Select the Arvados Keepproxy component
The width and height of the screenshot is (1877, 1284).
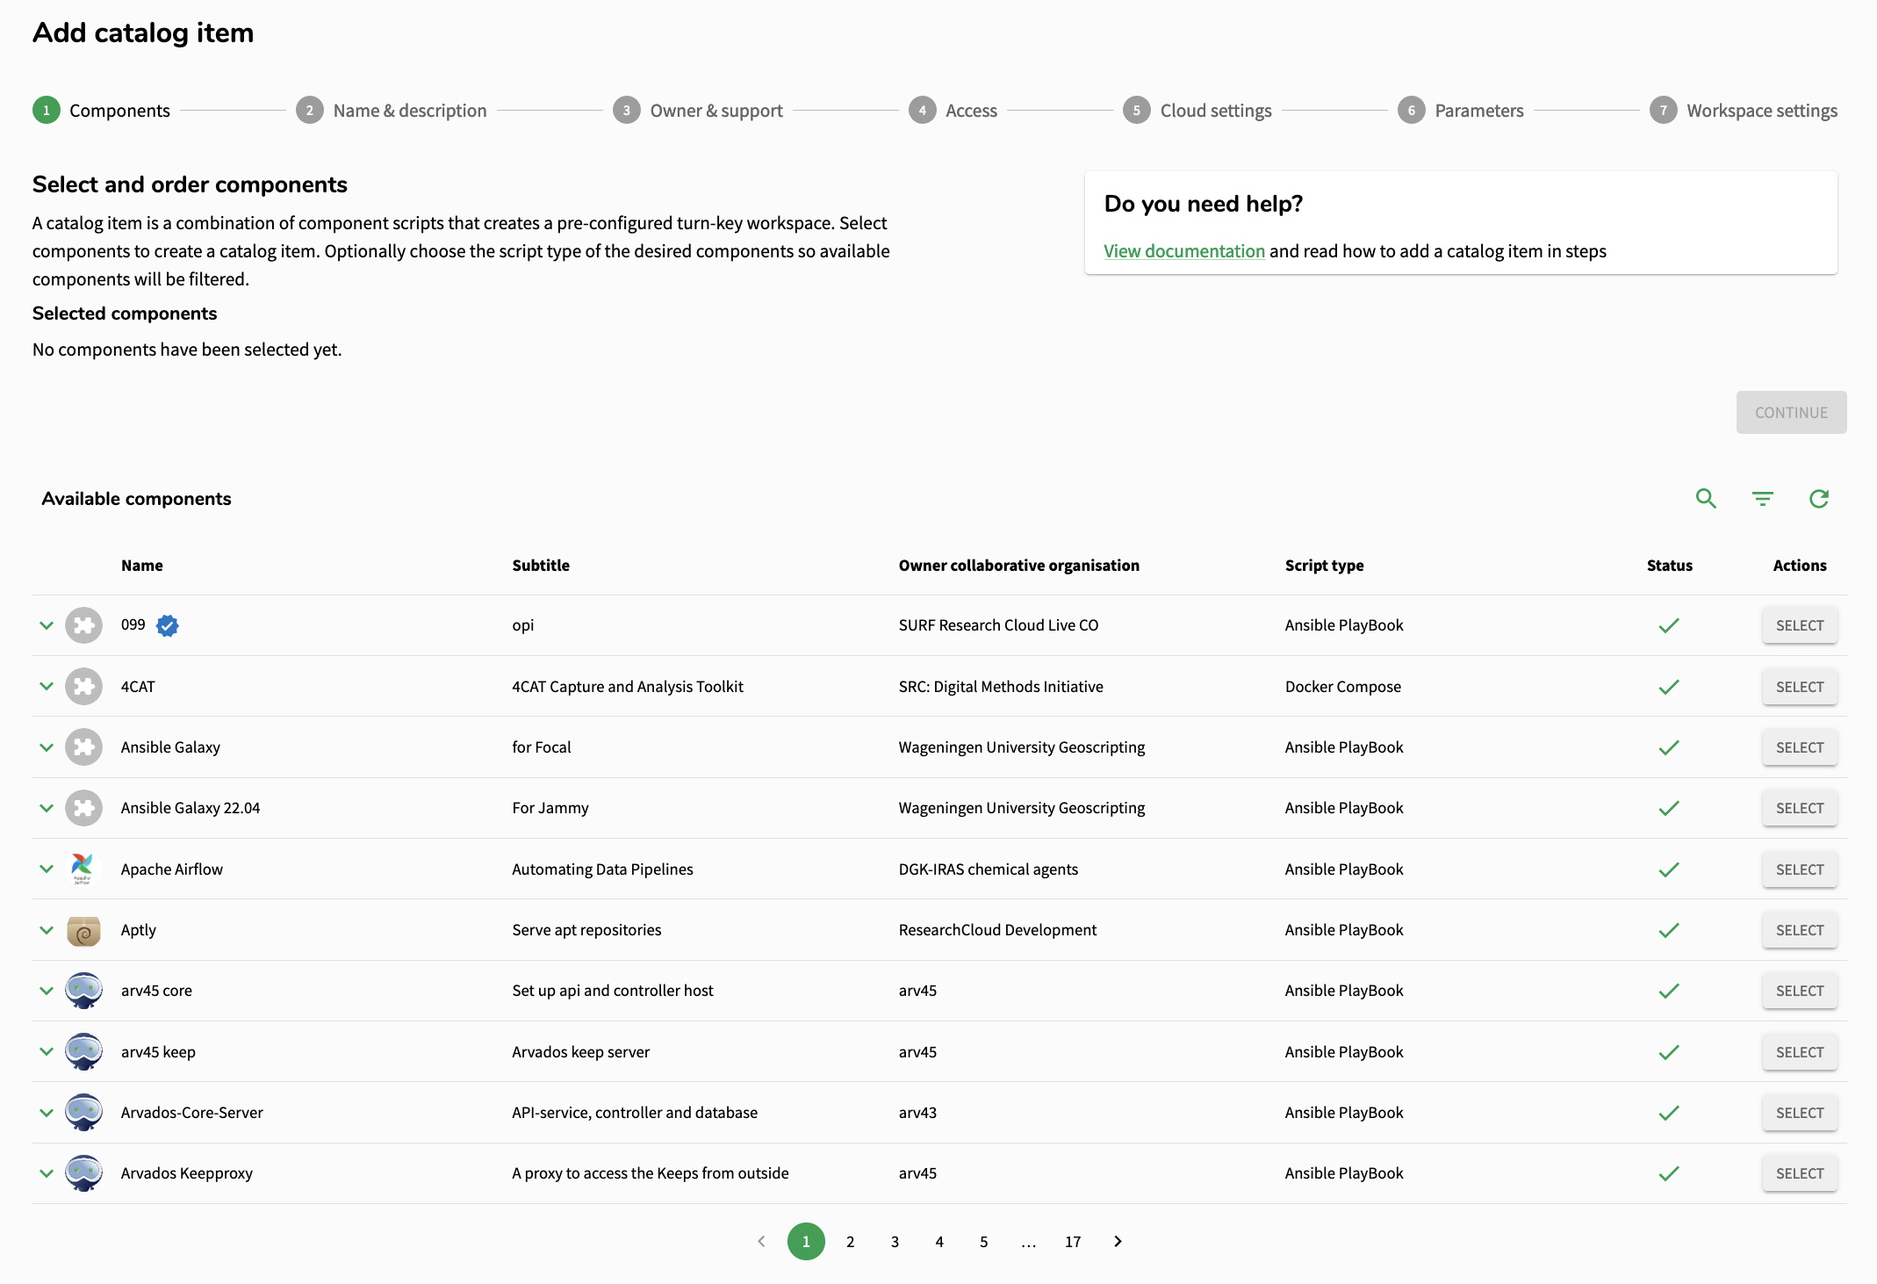coord(1800,1173)
